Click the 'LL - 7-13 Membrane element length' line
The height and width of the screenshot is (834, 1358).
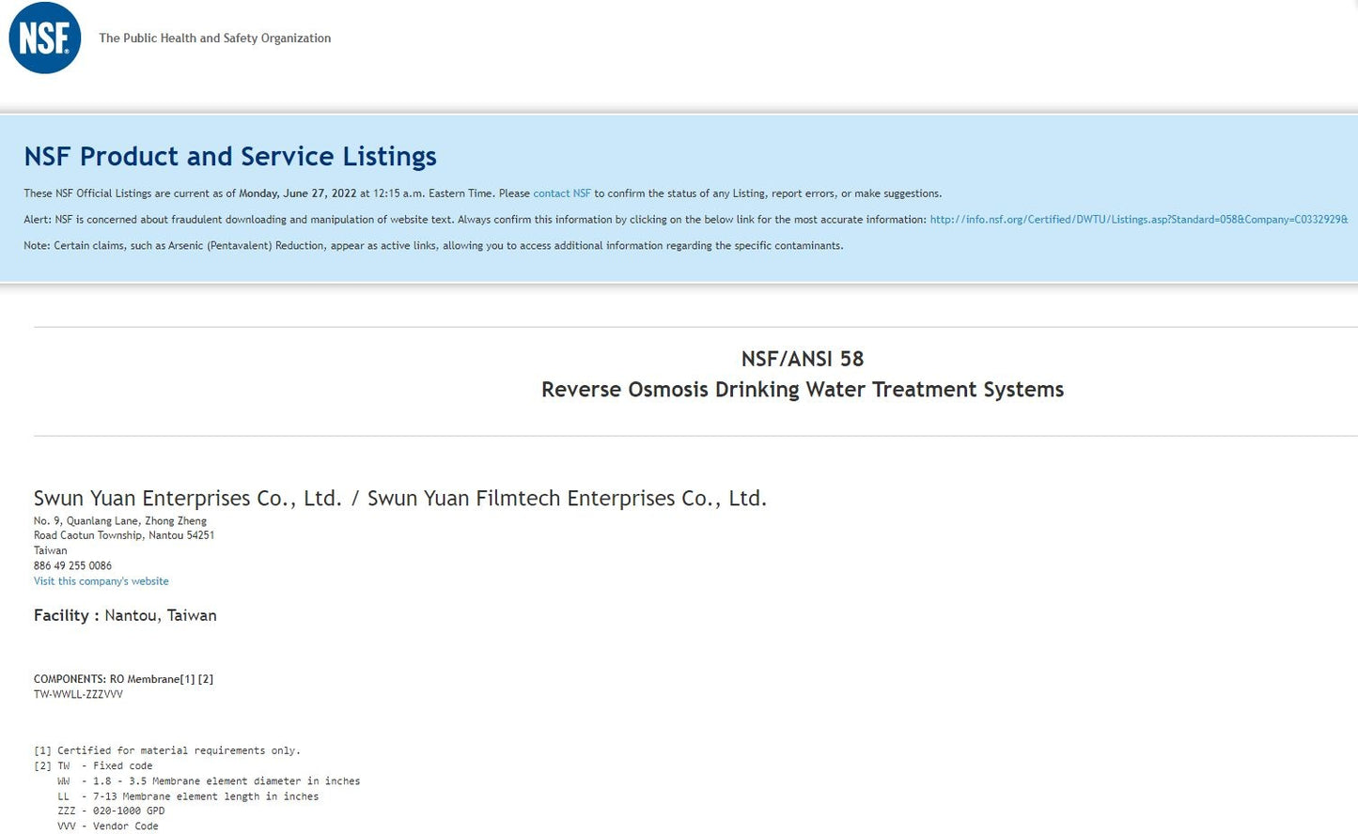[188, 796]
